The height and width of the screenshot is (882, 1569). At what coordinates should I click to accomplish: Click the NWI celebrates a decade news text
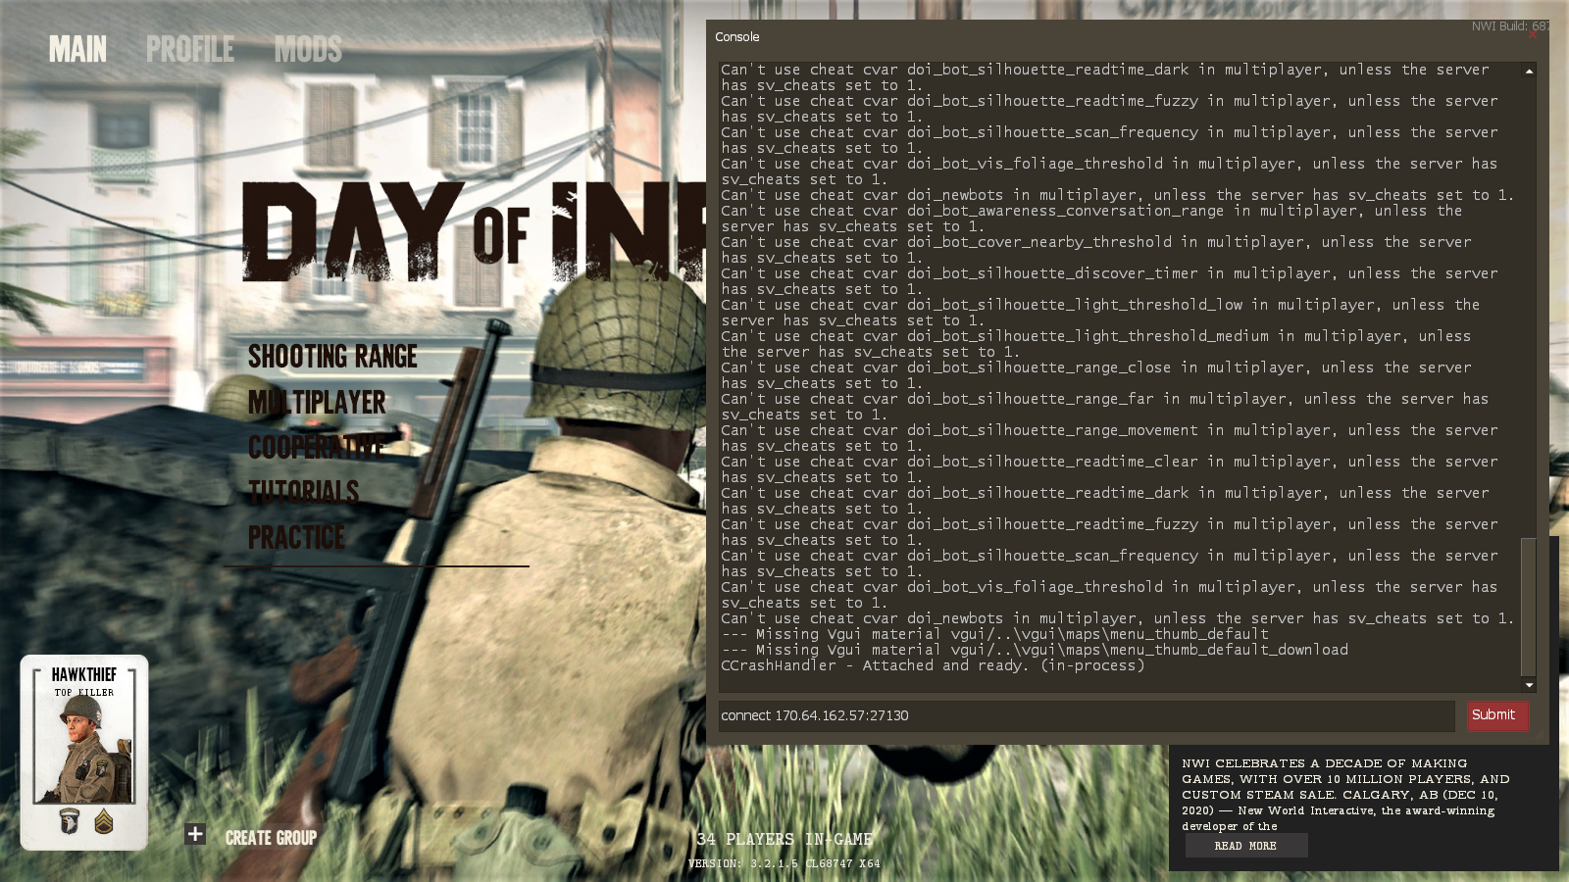tap(1345, 795)
